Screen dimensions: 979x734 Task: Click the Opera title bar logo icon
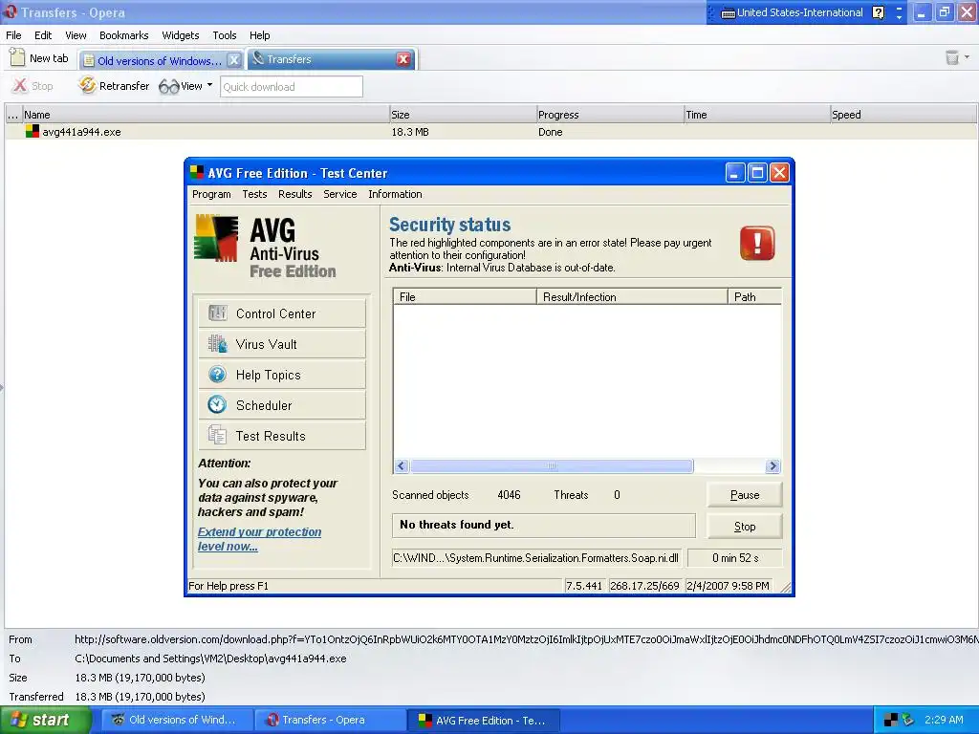click(10, 11)
